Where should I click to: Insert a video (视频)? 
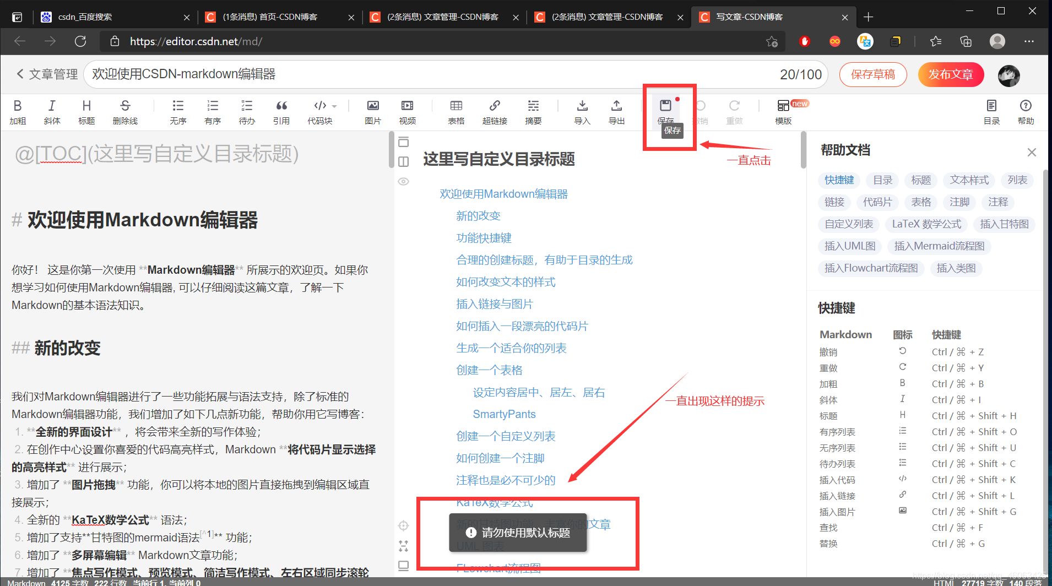pyautogui.click(x=408, y=112)
